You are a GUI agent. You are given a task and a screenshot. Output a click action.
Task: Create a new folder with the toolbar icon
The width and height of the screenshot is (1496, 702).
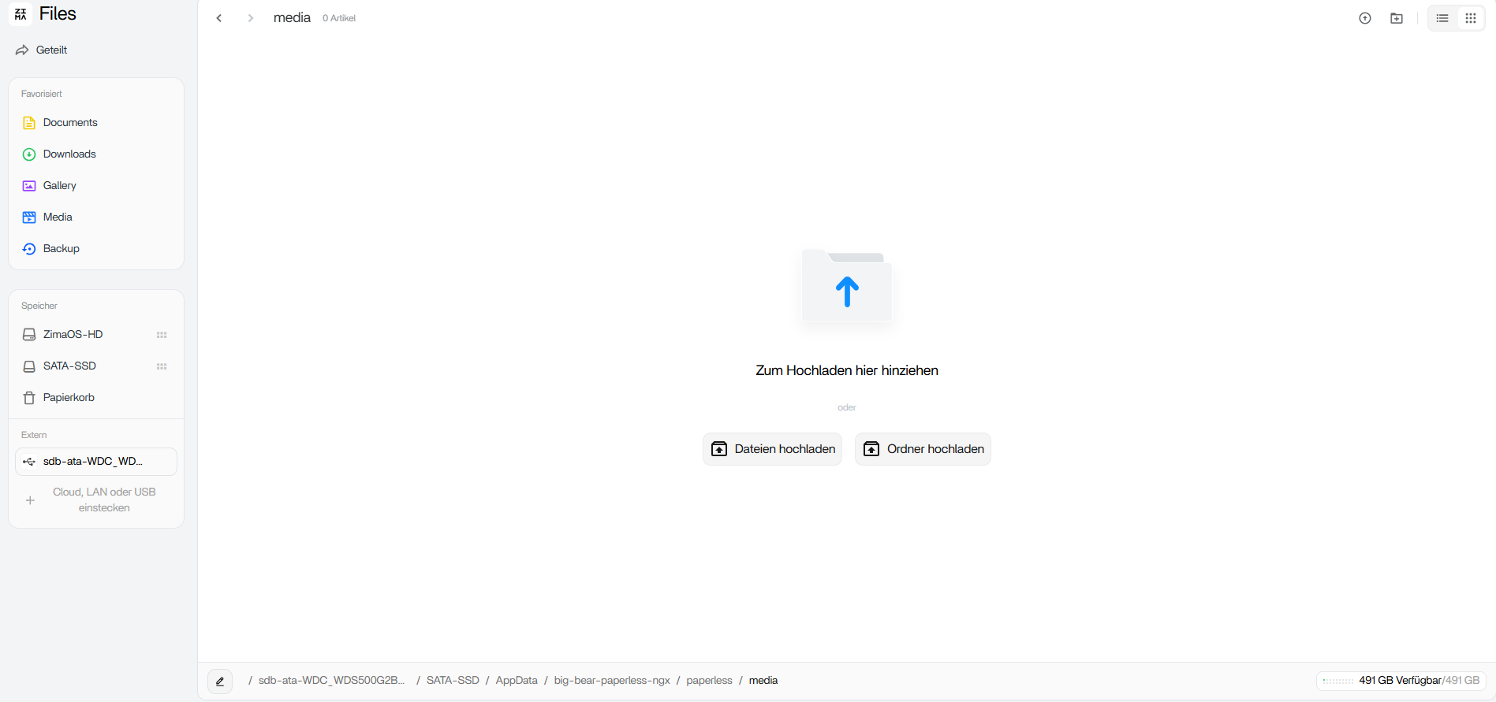click(1397, 18)
